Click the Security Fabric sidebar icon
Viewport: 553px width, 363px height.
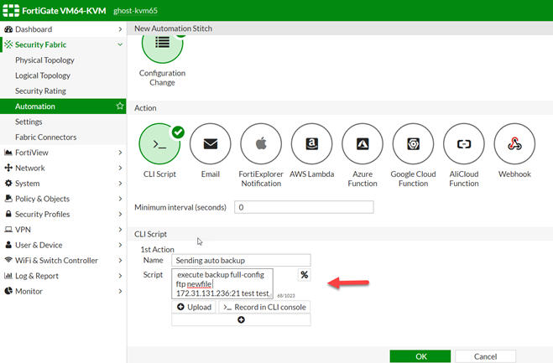[x=8, y=44]
